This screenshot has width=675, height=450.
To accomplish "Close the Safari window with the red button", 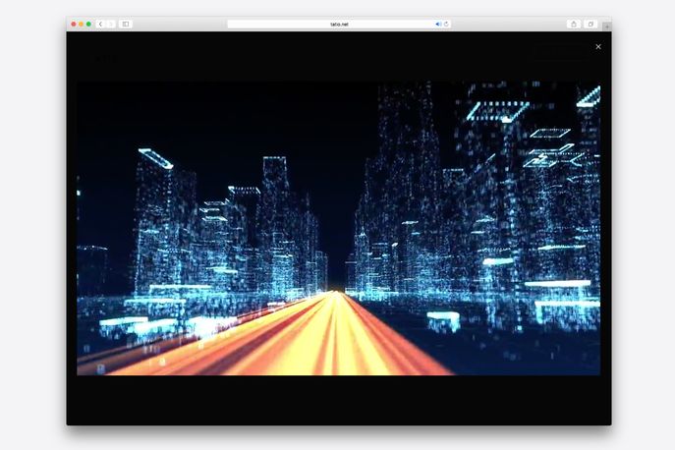I will coord(73,24).
